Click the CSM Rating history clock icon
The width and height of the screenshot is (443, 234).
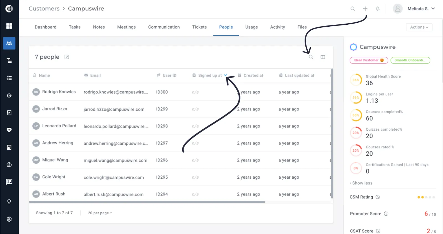[x=378, y=197]
